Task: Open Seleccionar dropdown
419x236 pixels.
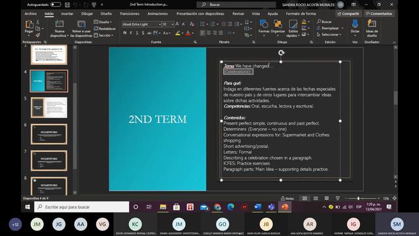Action: click(x=329, y=35)
